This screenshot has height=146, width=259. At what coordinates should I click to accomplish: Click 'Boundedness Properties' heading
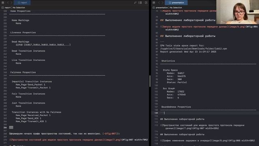tap(176, 107)
